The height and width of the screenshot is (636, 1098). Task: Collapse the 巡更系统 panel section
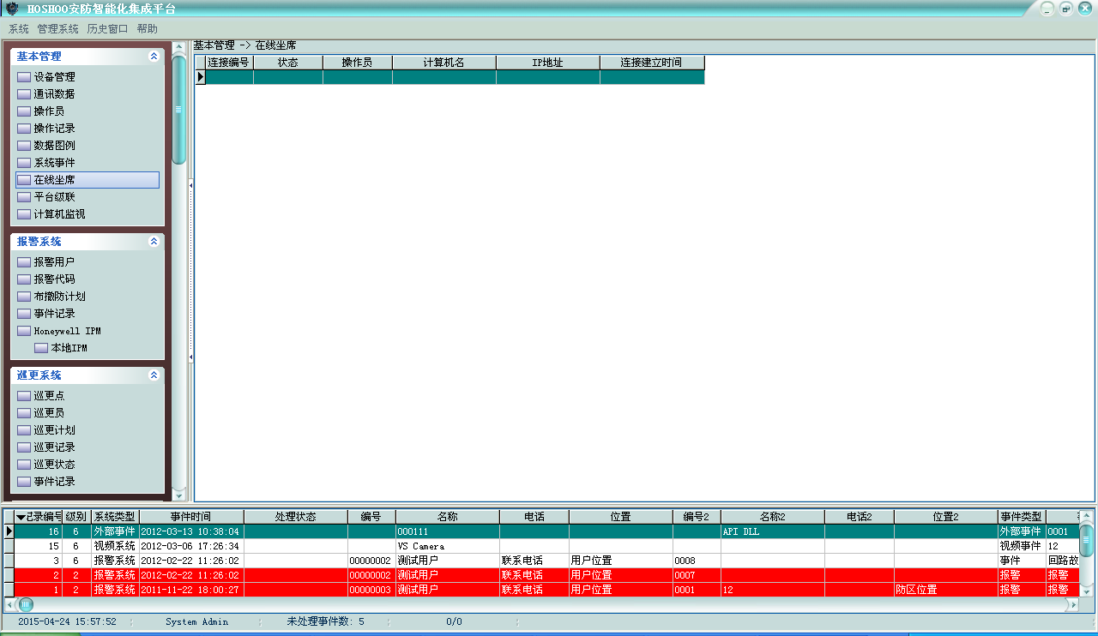[154, 375]
